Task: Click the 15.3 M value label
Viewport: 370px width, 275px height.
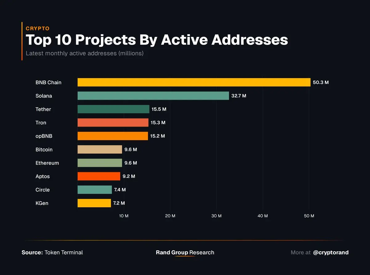Action: point(158,122)
